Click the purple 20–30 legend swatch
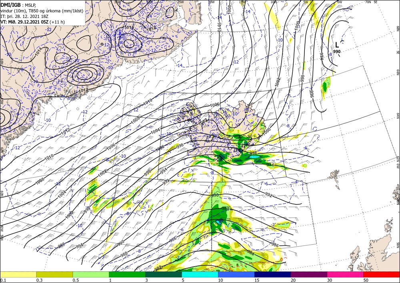This screenshot has height=283, width=400. 309,274
